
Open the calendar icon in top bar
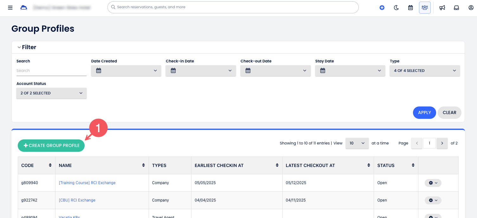[410, 8]
